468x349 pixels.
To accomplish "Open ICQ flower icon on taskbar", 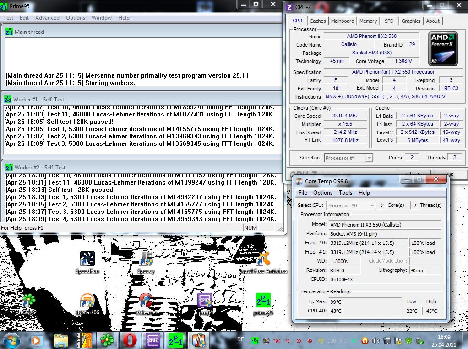I will (107, 340).
